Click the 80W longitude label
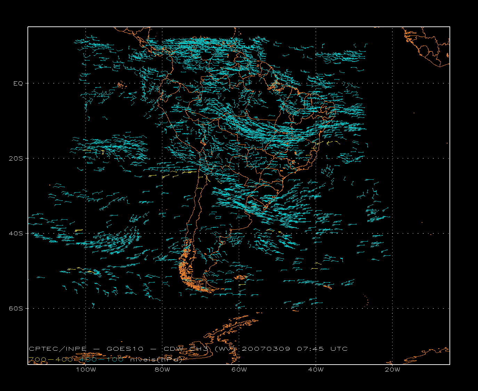 162,370
